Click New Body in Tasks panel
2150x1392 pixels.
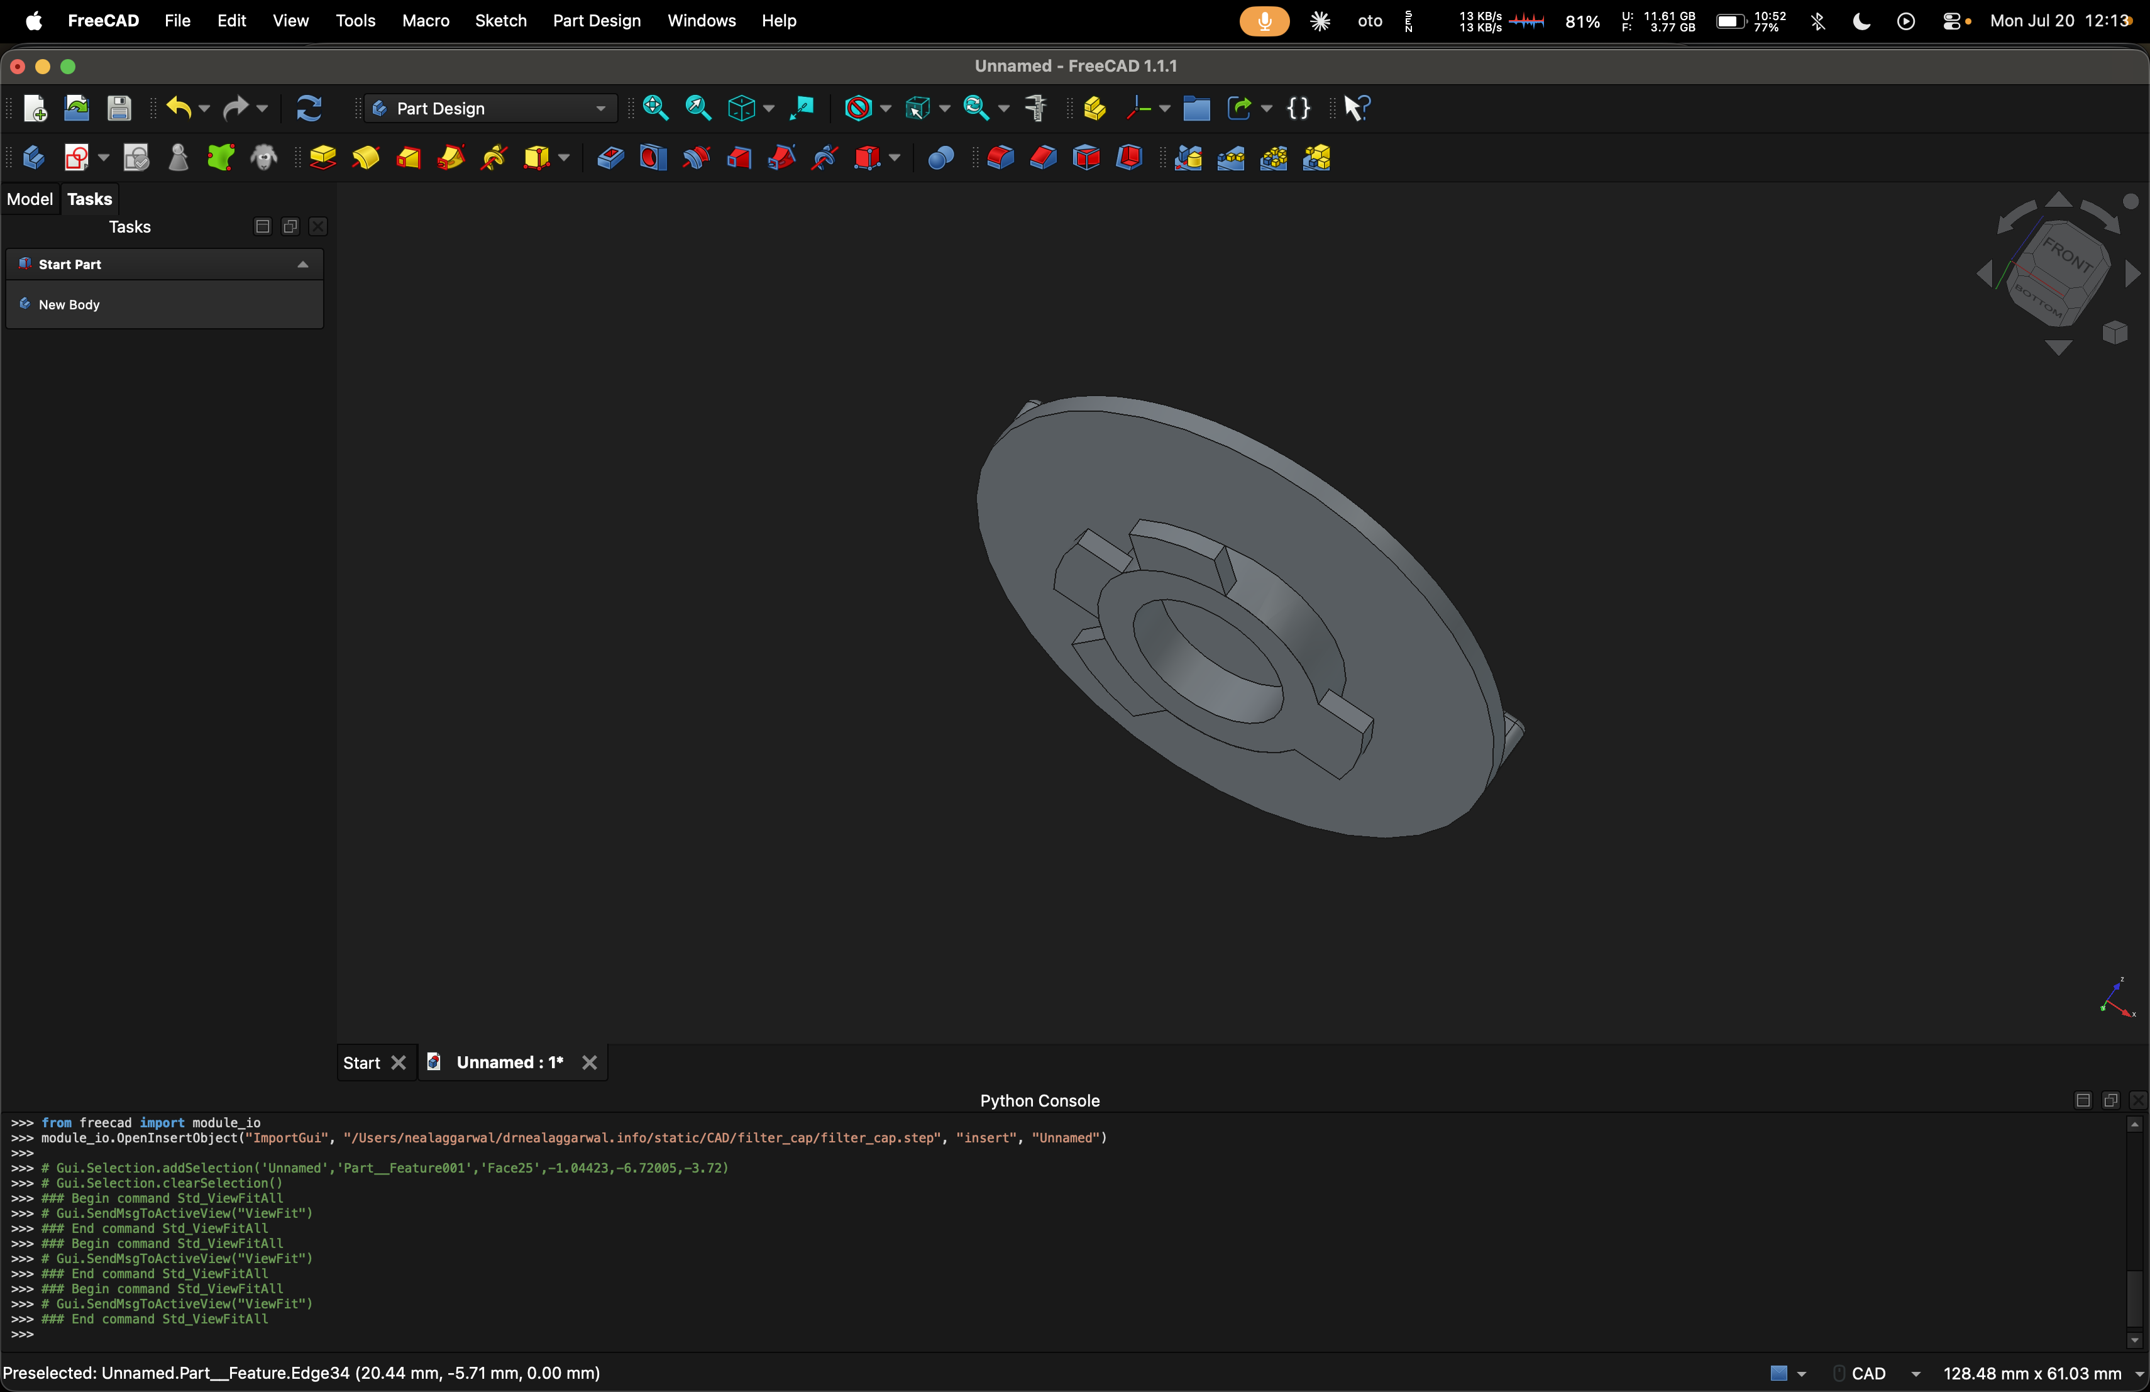point(69,304)
